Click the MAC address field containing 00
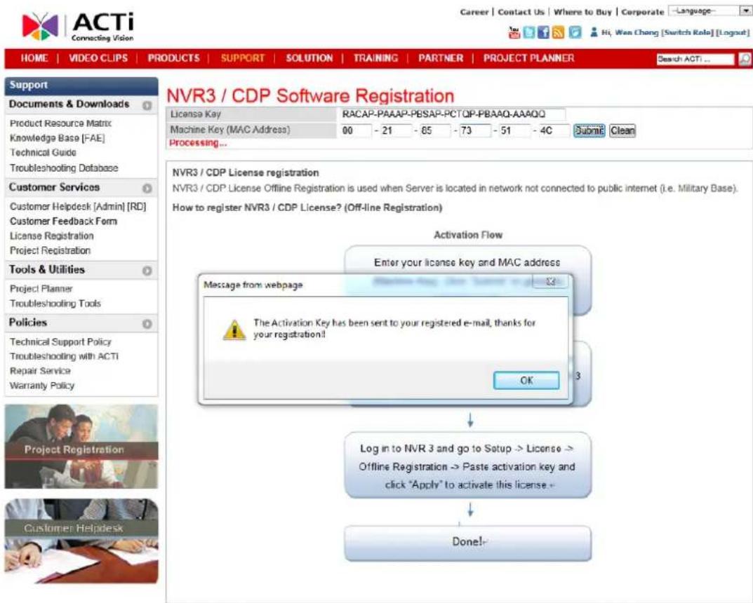This screenshot has width=753, height=603. click(x=355, y=130)
